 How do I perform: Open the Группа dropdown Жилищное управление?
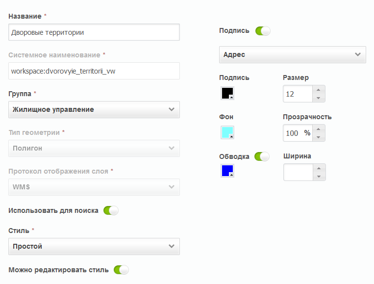point(94,109)
